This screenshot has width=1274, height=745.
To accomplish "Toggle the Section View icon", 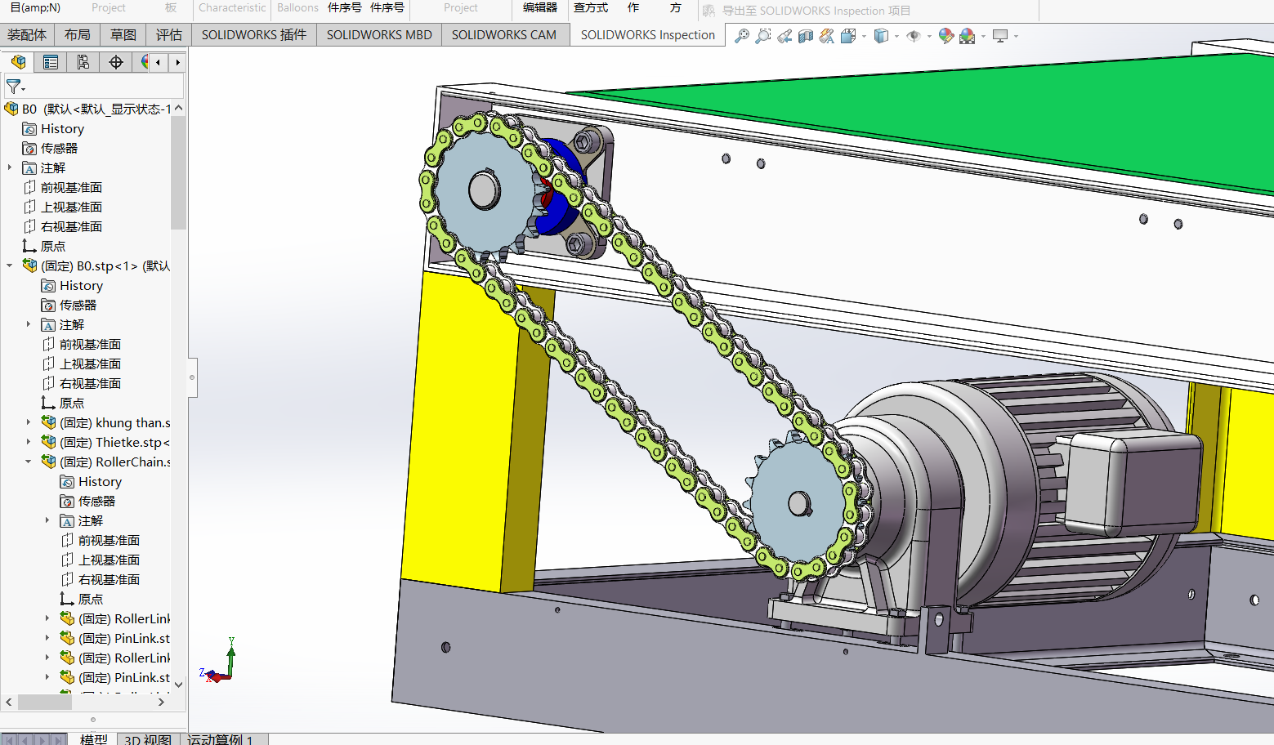I will (x=806, y=36).
